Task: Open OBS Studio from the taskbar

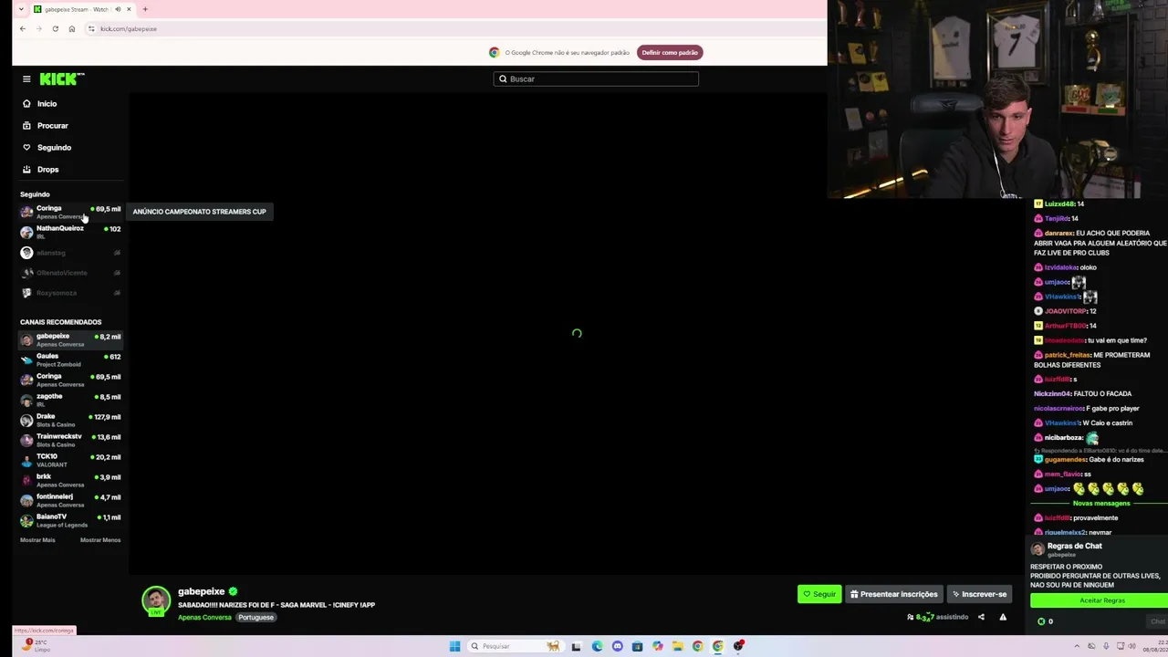Action: pos(738,646)
